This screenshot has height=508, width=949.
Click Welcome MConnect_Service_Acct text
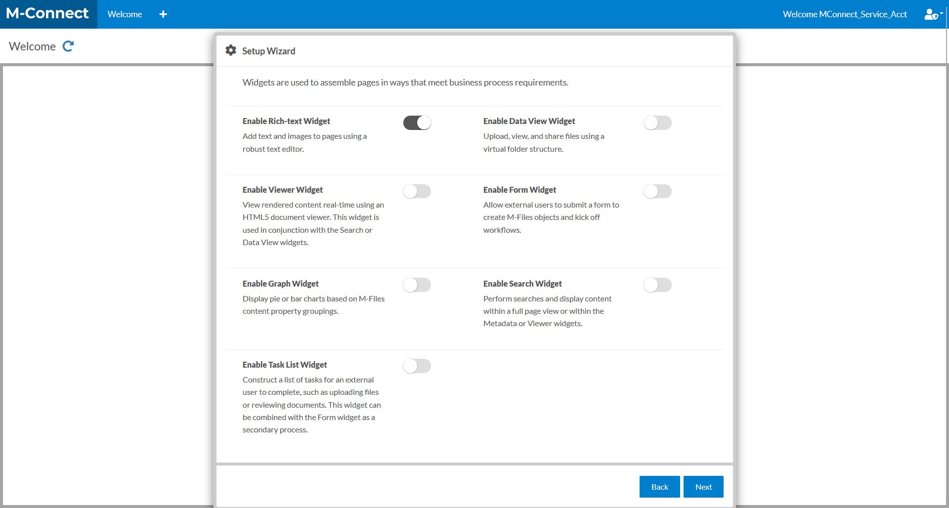point(845,14)
